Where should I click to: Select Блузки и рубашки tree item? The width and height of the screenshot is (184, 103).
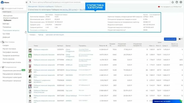(11, 18)
